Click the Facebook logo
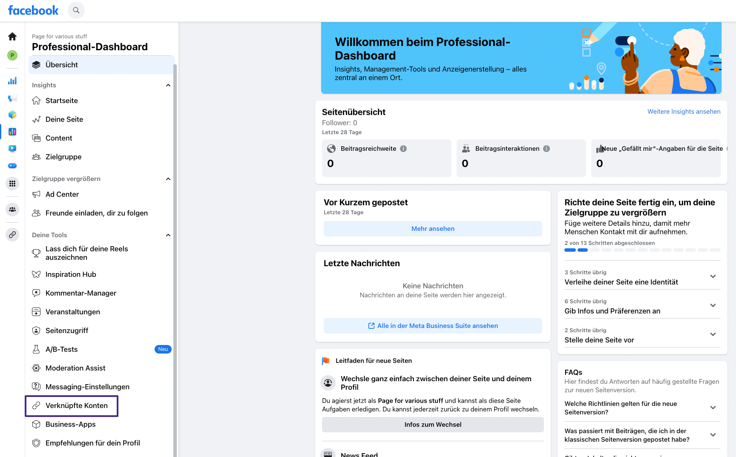Screen dimensions: 736x457 click(x=33, y=10)
